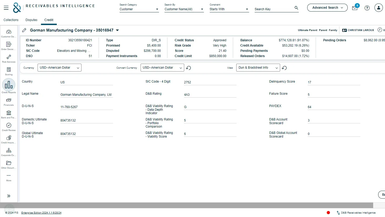
Task: Click the Family link
Action: 333,30
